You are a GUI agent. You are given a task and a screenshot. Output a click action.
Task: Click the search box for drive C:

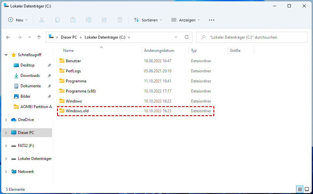click(x=252, y=37)
